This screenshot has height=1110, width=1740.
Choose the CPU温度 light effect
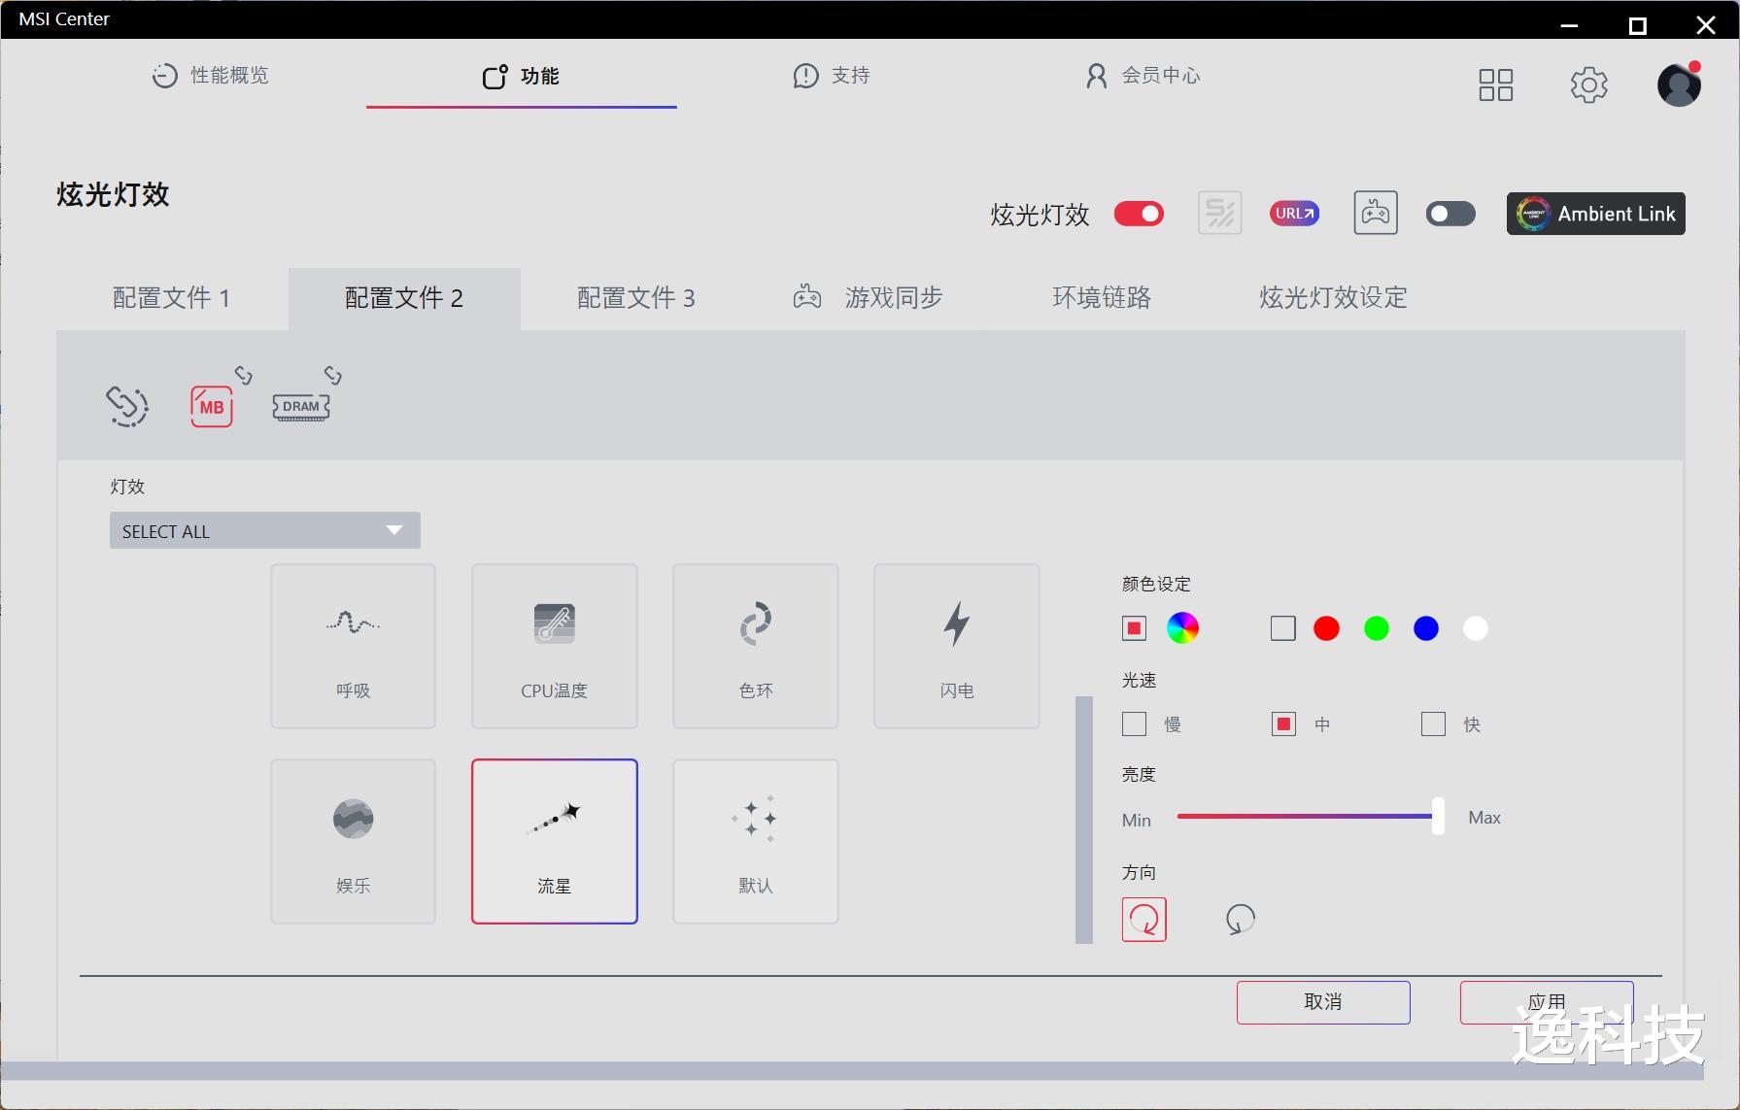(x=554, y=646)
